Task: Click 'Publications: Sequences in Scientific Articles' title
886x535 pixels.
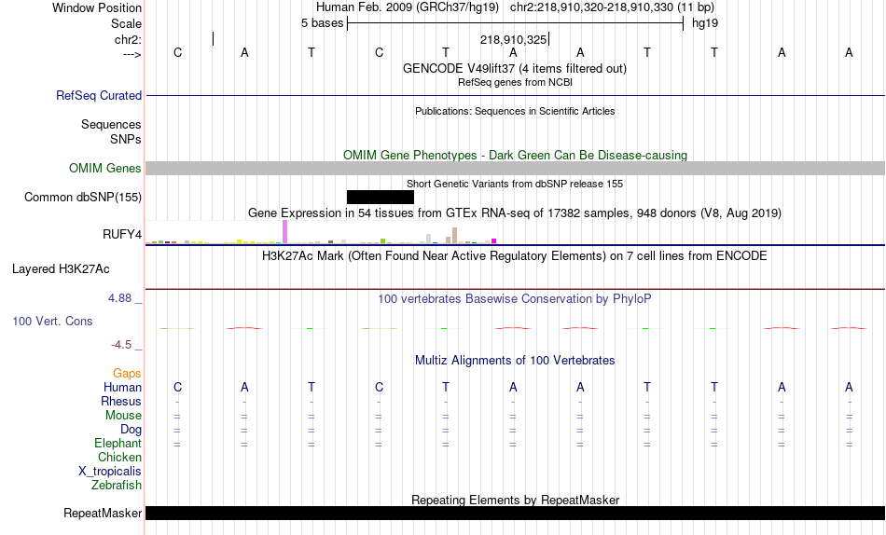Action: [x=515, y=111]
